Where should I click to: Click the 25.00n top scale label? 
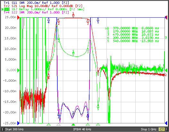(x=11, y=17)
